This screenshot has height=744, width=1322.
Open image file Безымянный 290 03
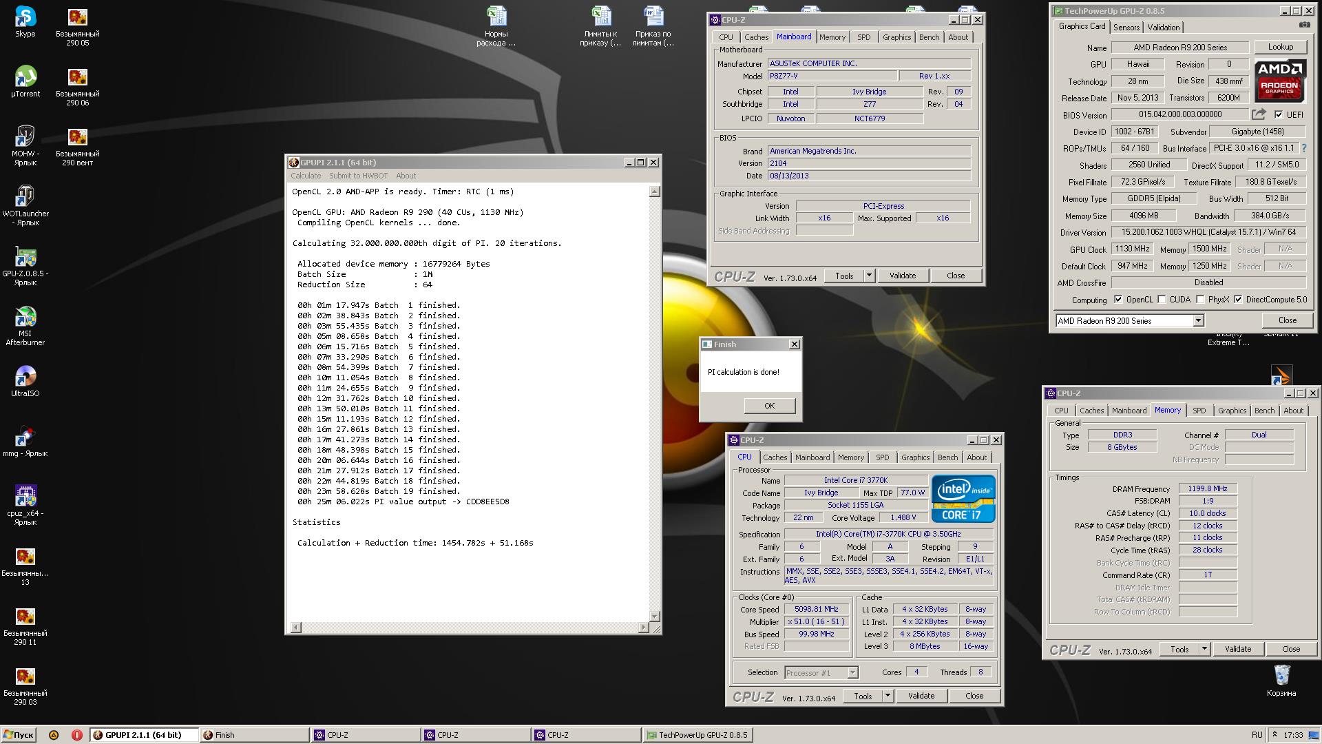coord(25,685)
